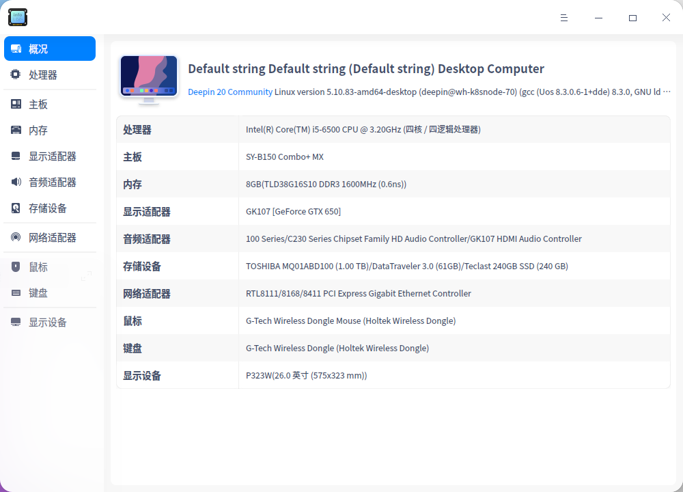Image resolution: width=683 pixels, height=492 pixels.
Task: Click the TOSHIBA MQ01ABD100 storage value
Action: [x=407, y=266]
